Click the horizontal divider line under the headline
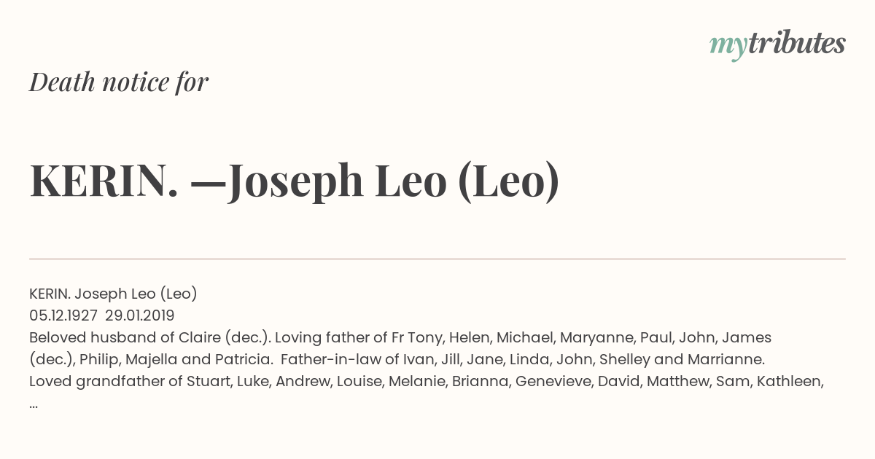 click(x=437, y=259)
